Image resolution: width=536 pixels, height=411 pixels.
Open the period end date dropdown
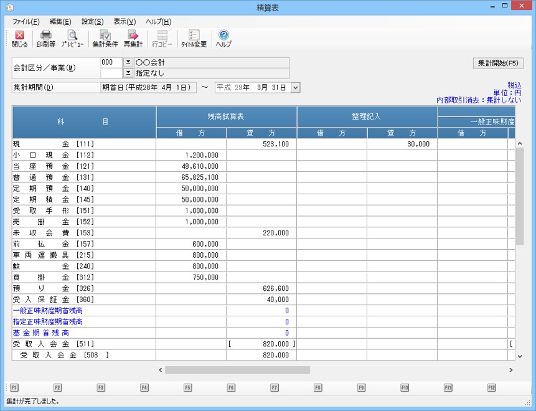point(295,88)
